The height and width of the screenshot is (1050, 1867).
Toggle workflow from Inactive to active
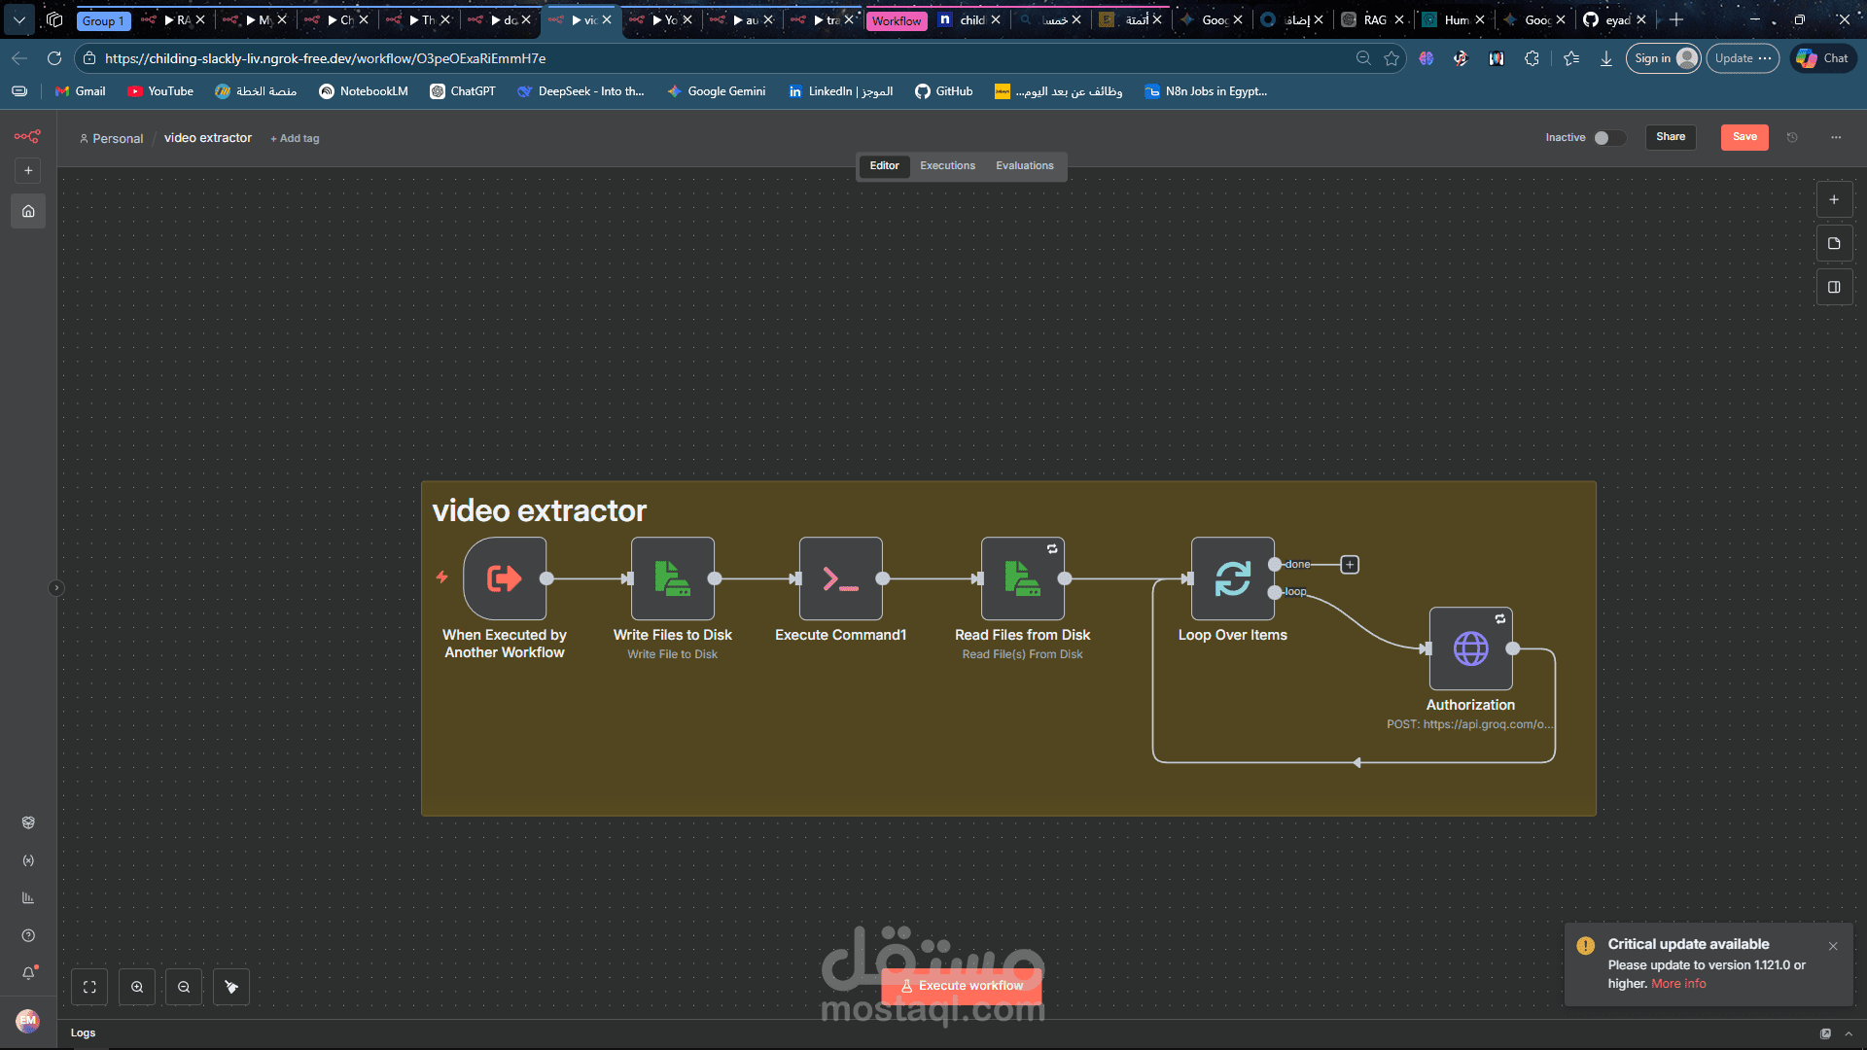click(1608, 137)
